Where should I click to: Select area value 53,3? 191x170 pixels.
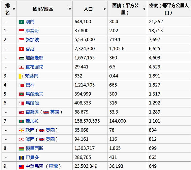pyautogui.click(x=114, y=112)
